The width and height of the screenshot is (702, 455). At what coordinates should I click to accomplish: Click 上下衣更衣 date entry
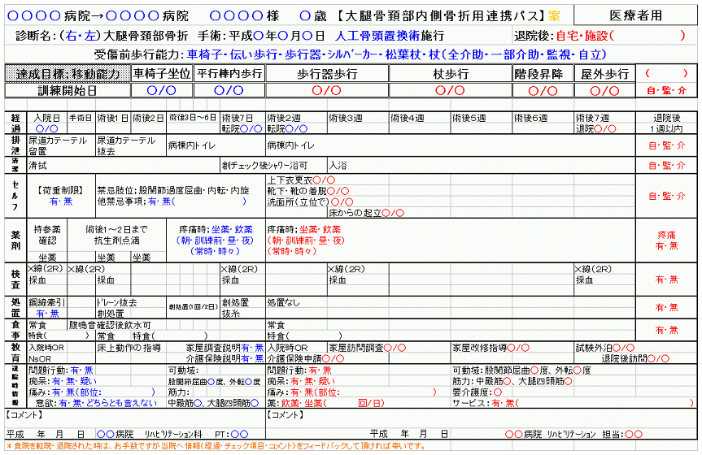click(324, 180)
